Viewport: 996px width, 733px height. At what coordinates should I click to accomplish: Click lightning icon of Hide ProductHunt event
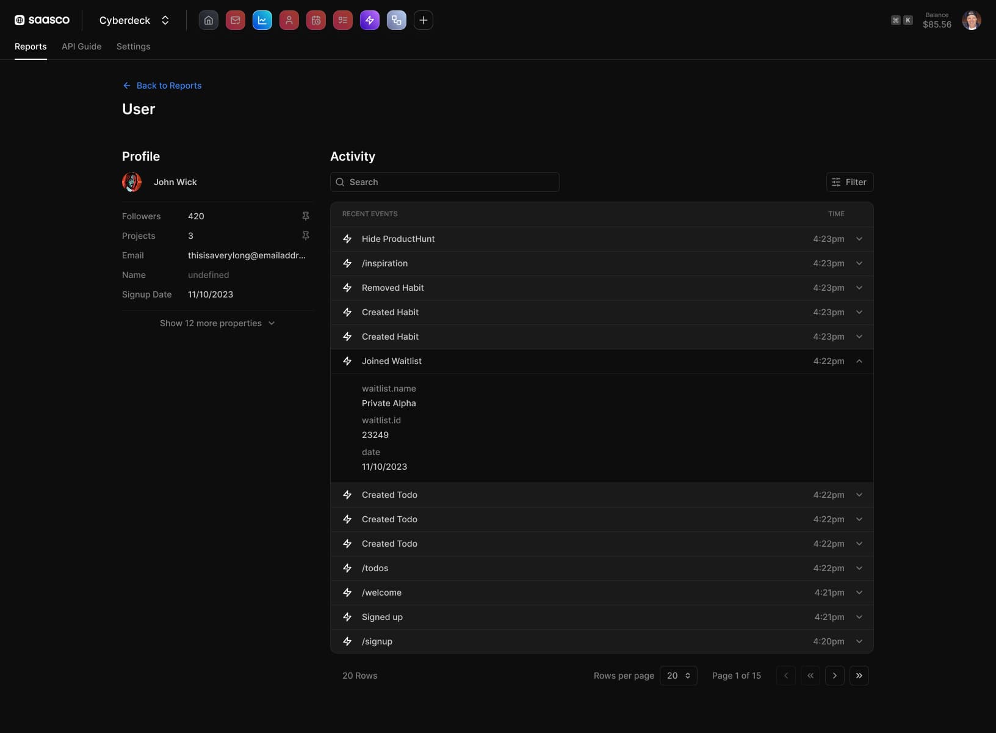(347, 239)
